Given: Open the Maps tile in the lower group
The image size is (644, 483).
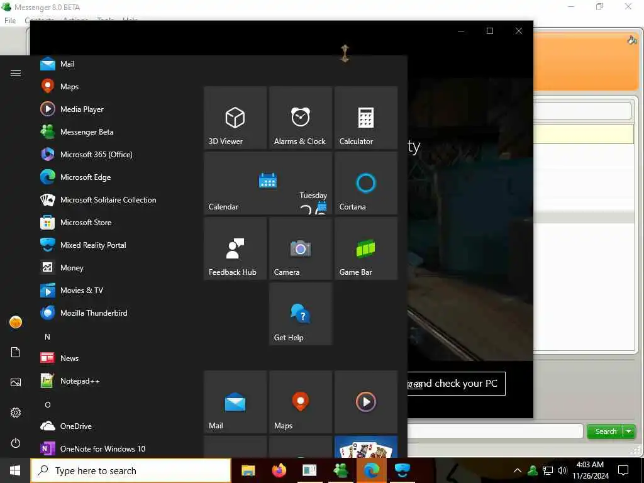Looking at the screenshot, I should [301, 402].
